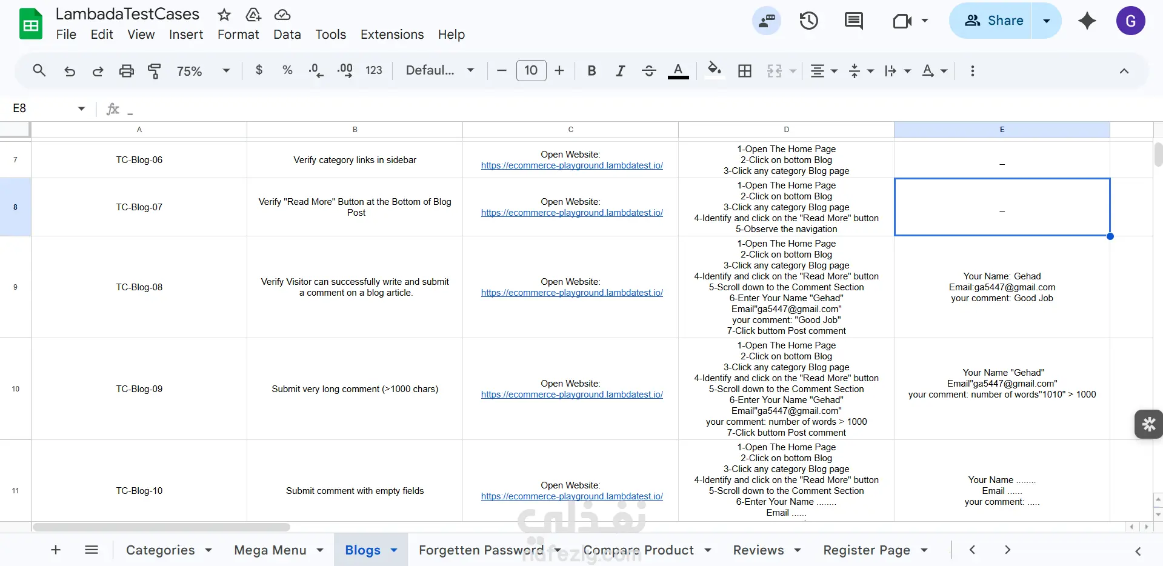
Task: Open the text color picker
Action: click(x=678, y=71)
